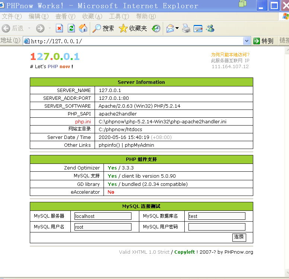Click the MySQL 服务器 localhost field
This screenshot has width=289, height=279.
(x=103, y=216)
